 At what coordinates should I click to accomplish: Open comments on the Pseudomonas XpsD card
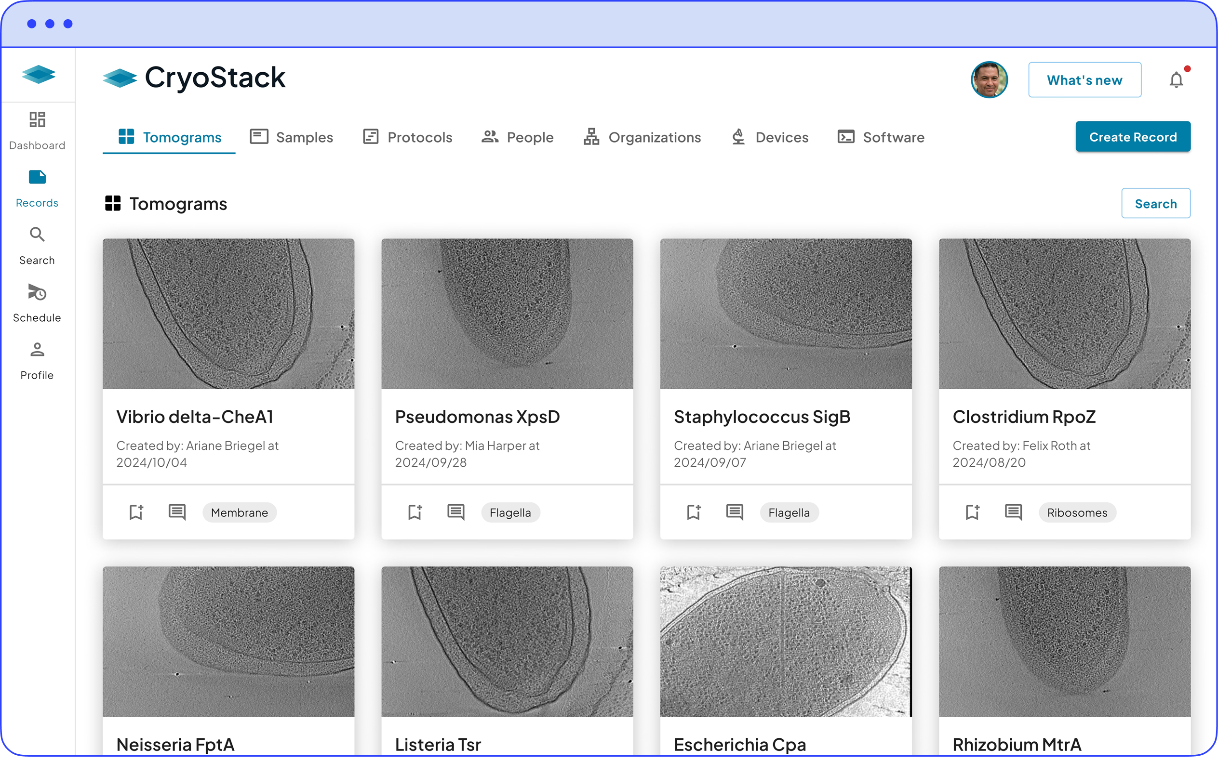tap(455, 512)
